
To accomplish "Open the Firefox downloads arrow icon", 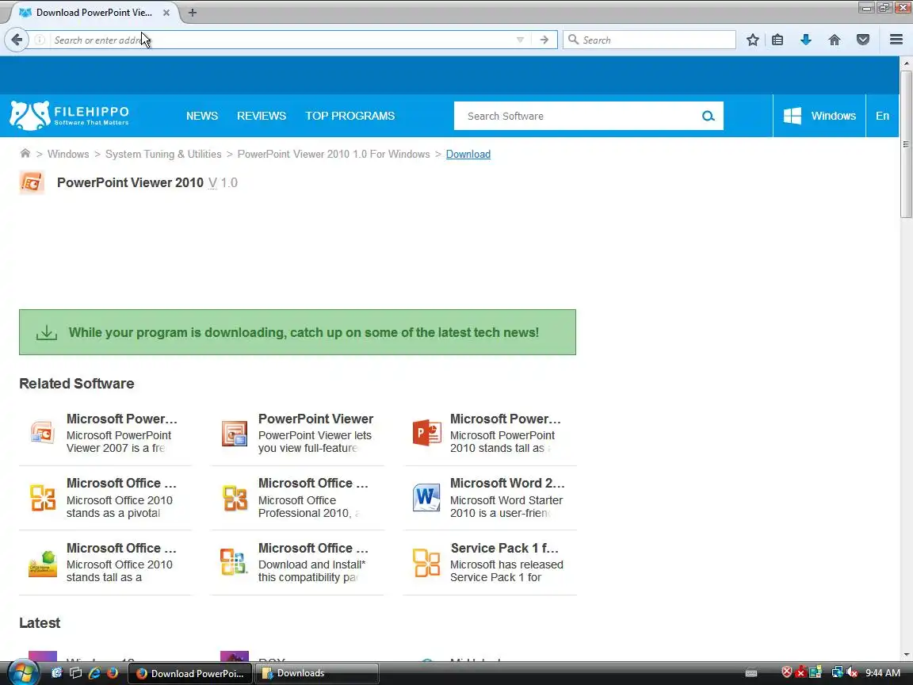I will tap(806, 40).
